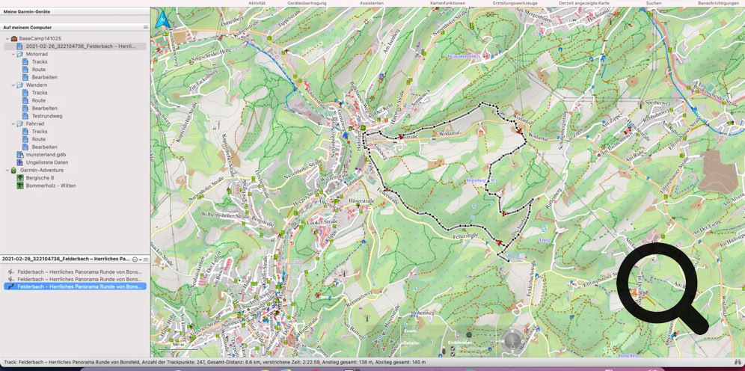Click the Garmin-Adventure backpack icon
Viewport: 745px width, 371px height.
(13, 171)
